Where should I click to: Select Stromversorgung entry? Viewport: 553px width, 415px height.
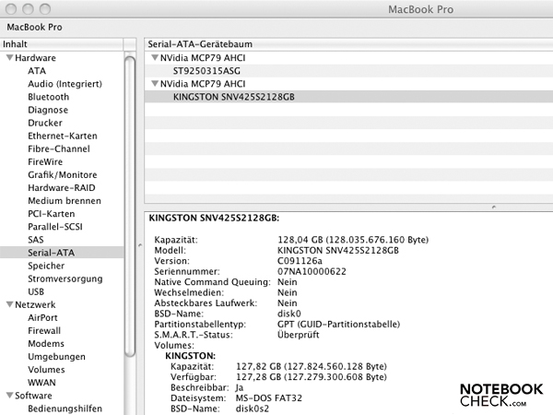point(65,279)
